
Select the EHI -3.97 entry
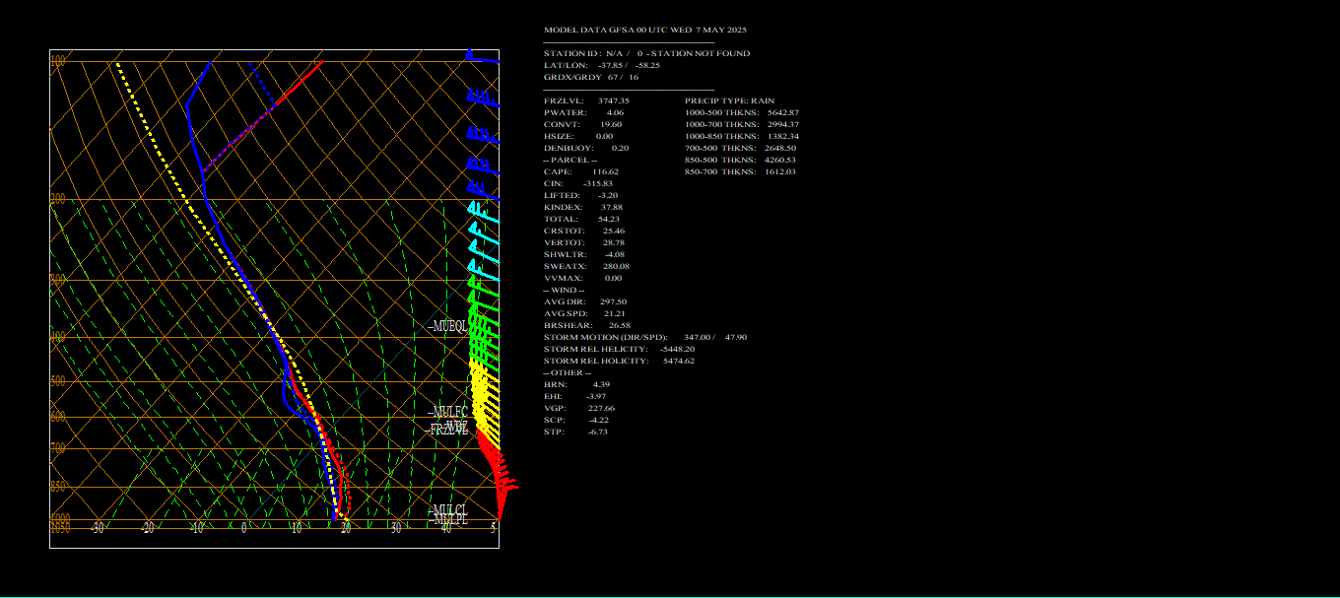tap(573, 396)
